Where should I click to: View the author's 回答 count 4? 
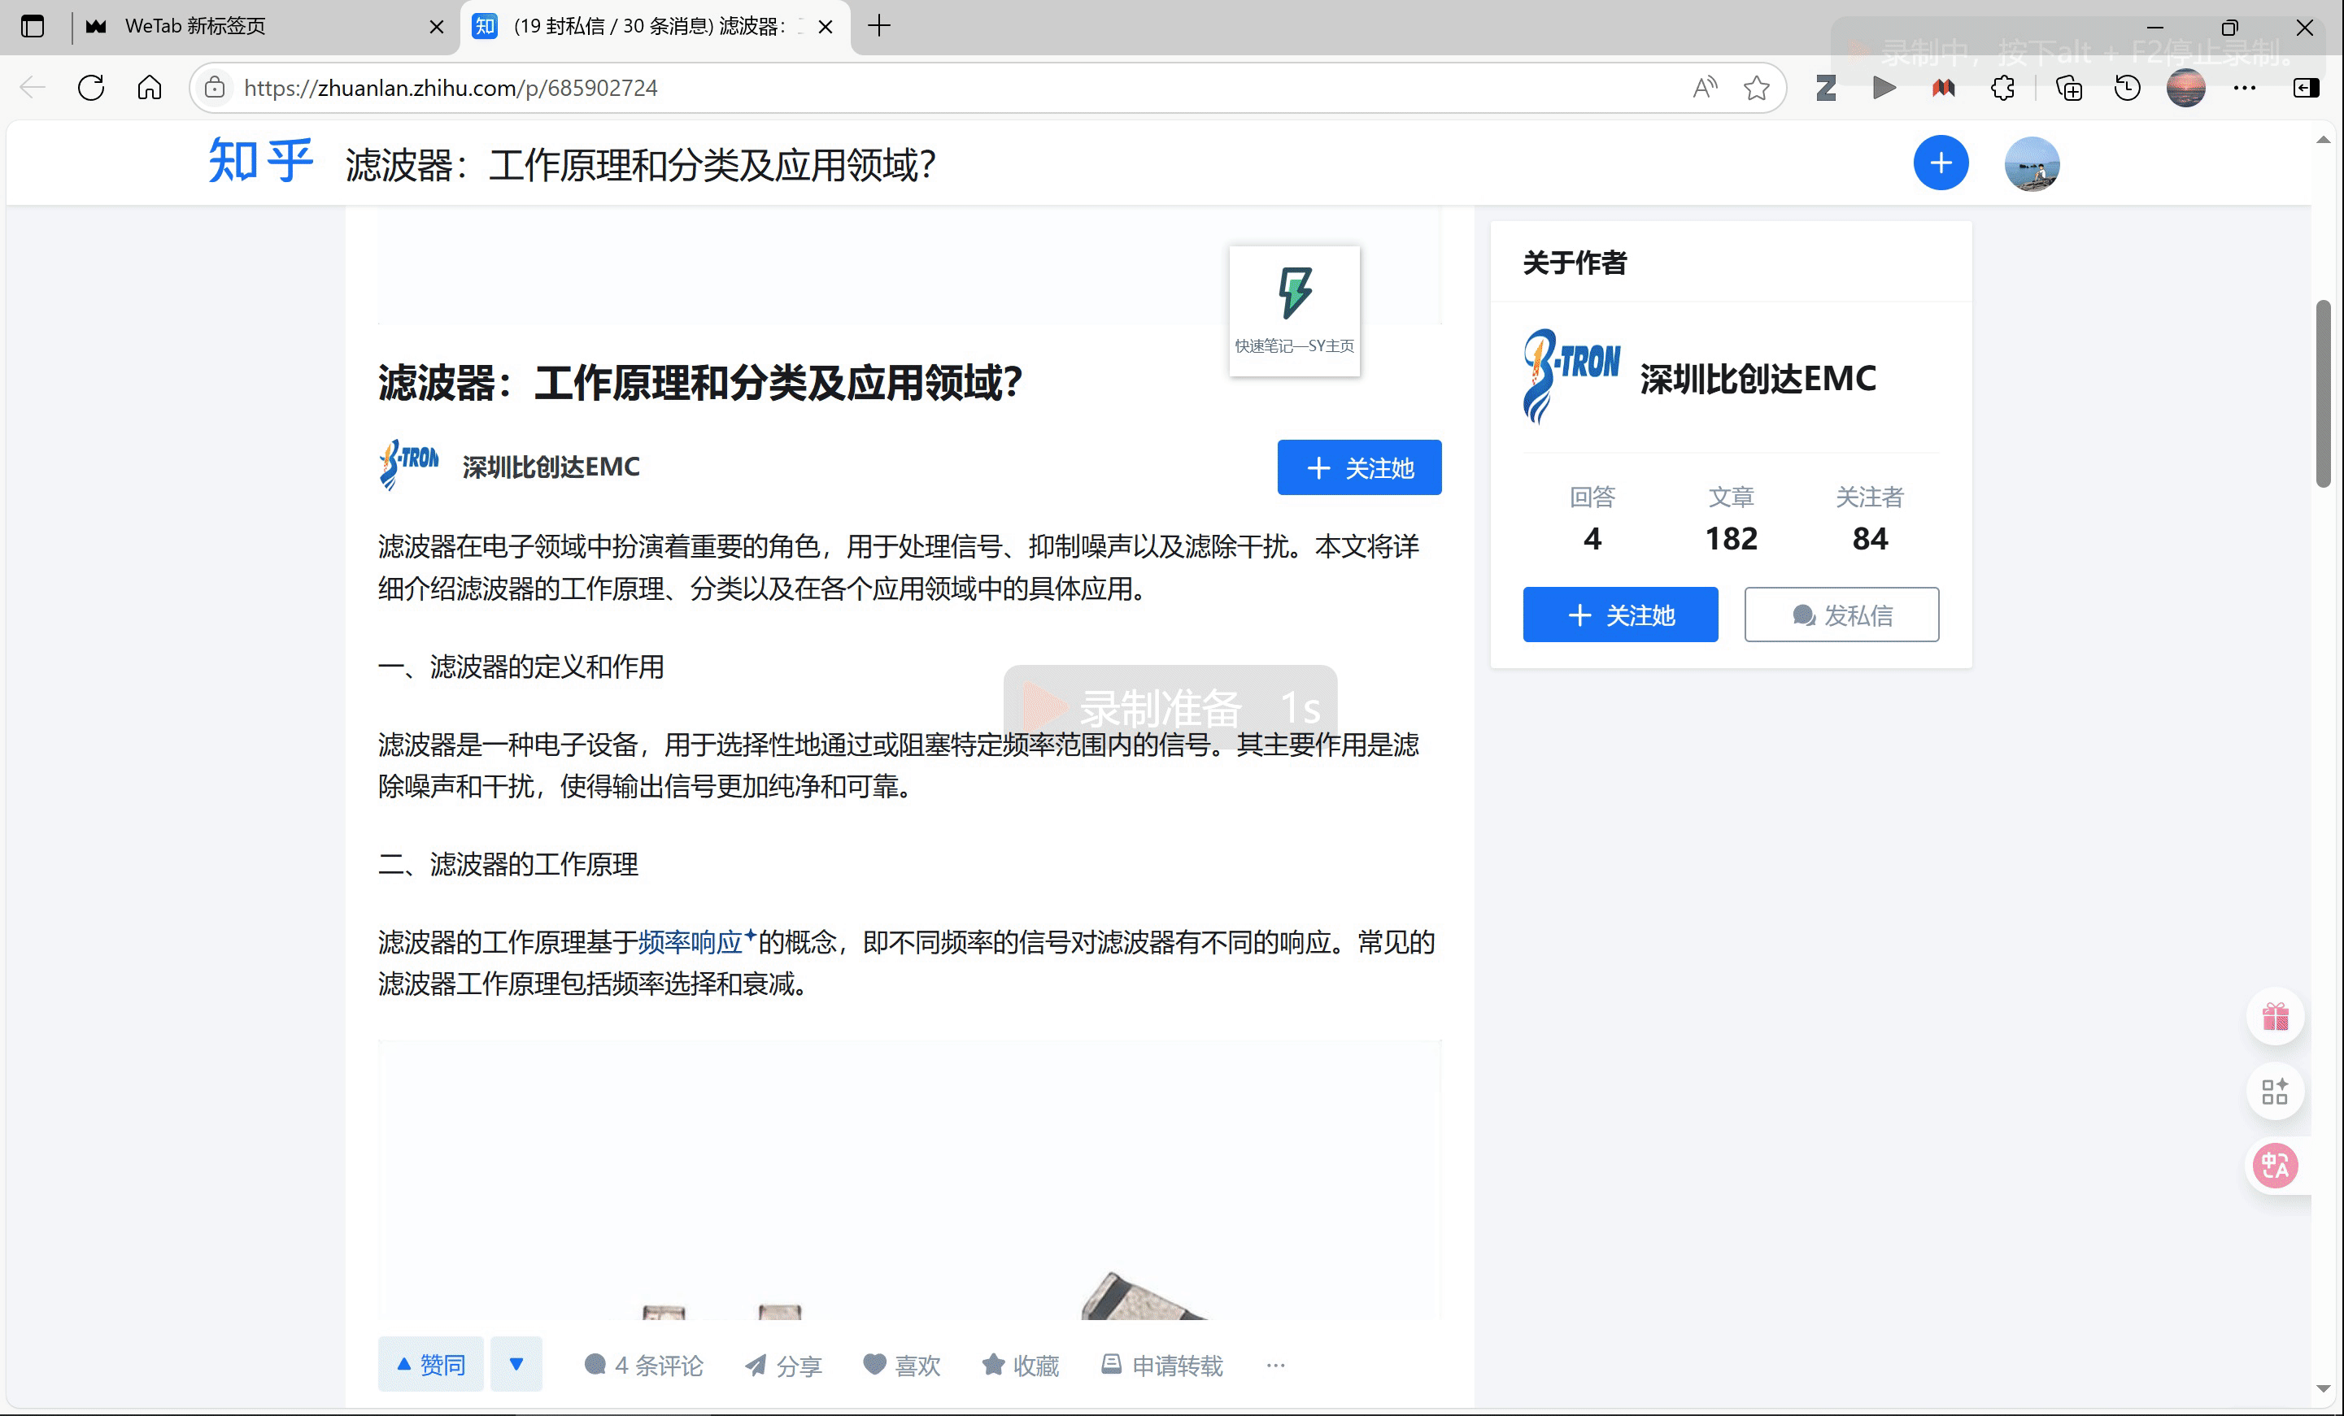coord(1592,519)
